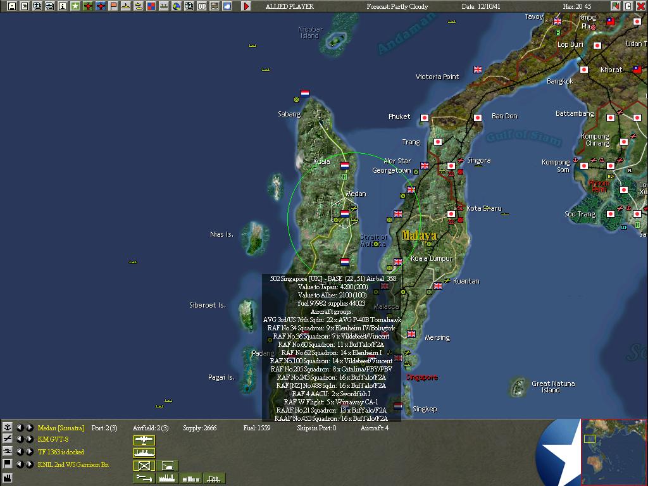
Task: Click 'Airfield: 2(3)' in the base bar
Action: pos(151,428)
